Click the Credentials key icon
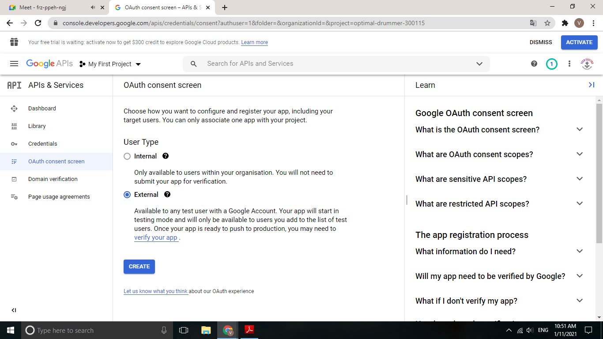Screen dimensions: 603x339 click(x=14, y=143)
